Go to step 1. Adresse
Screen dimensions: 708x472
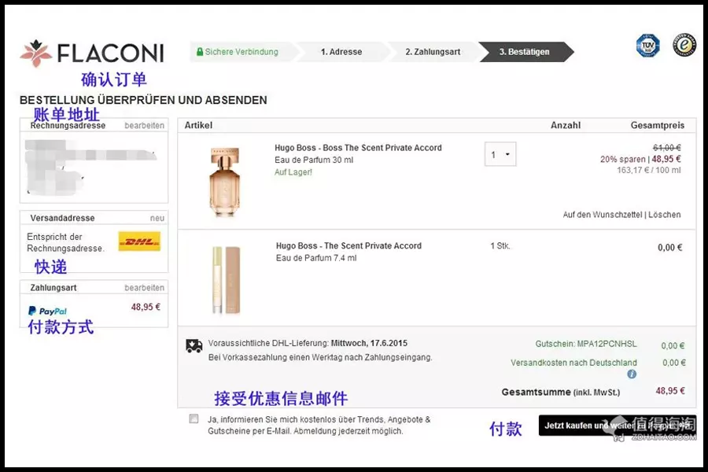click(x=341, y=52)
